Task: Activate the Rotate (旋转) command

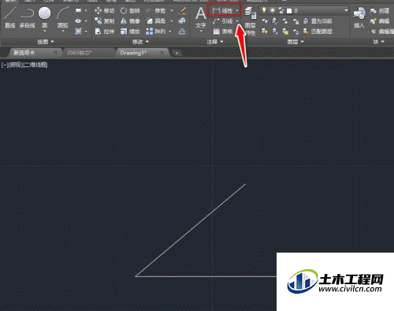Action: coord(130,10)
